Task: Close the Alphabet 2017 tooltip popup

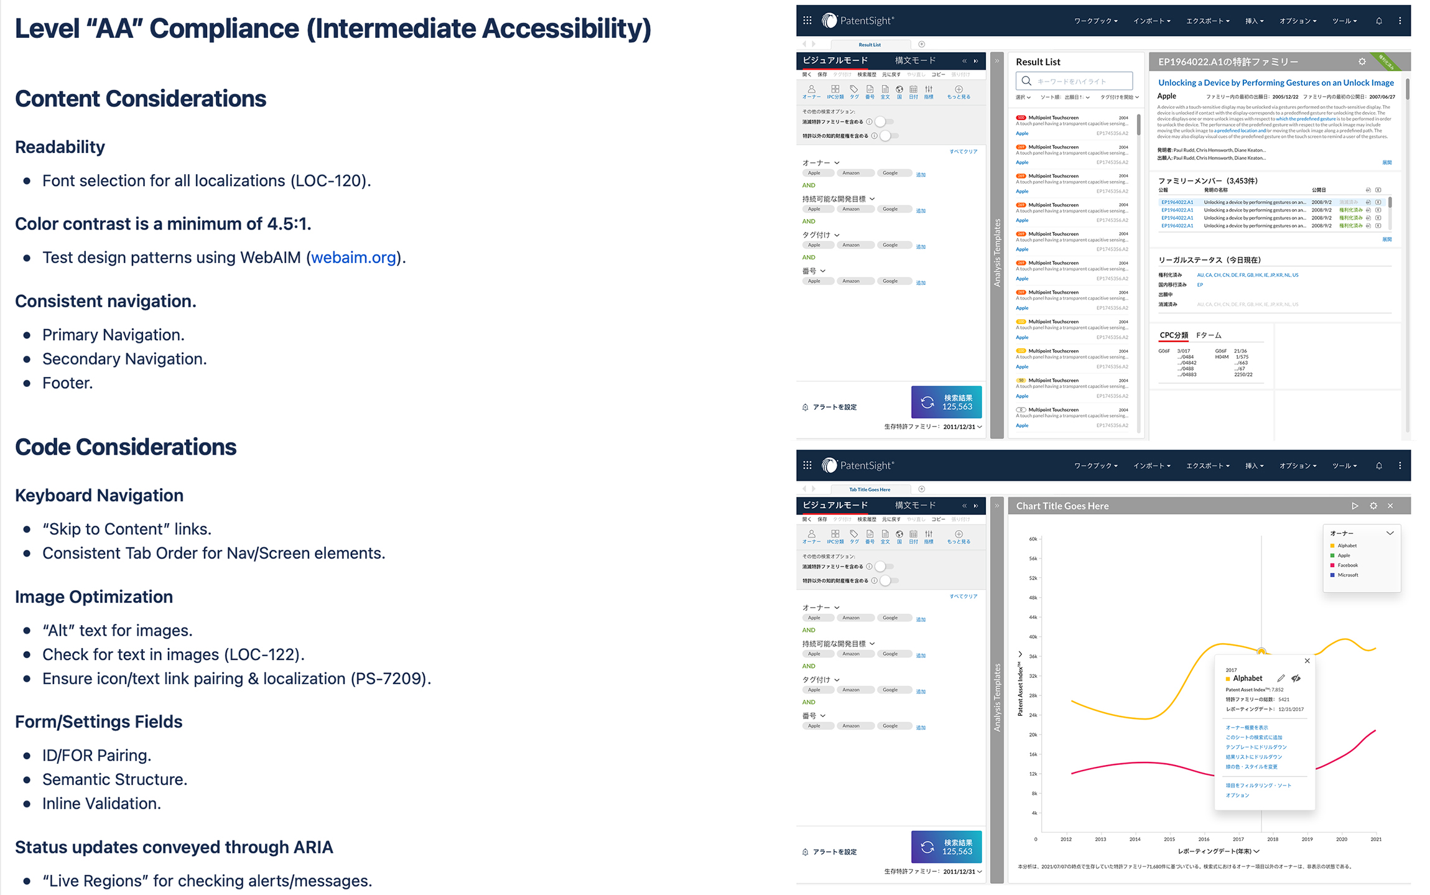Action: click(1307, 661)
